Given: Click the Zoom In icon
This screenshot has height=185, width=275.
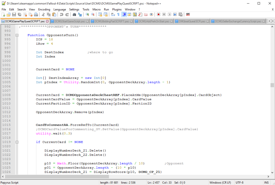Looking at the screenshot, I should (87, 15).
